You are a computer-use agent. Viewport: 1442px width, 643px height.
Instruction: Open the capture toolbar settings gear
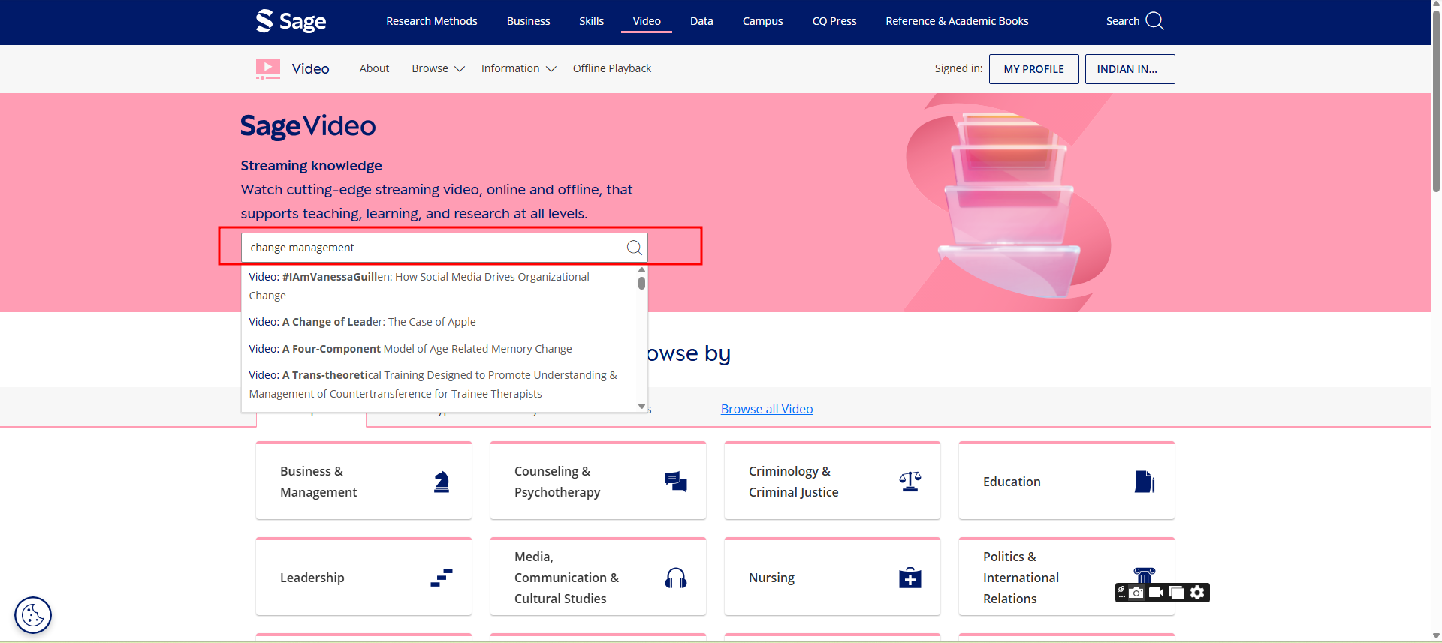click(x=1197, y=593)
